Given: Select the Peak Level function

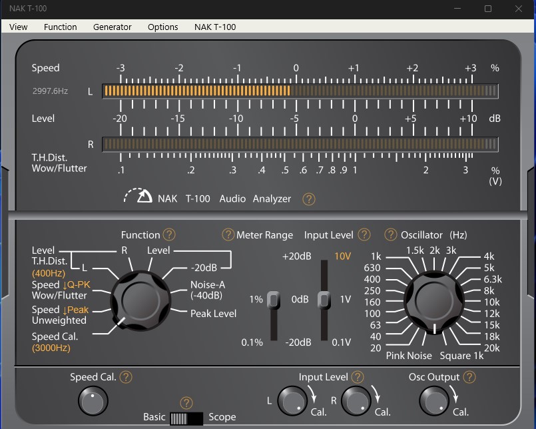Looking at the screenshot, I should tap(213, 313).
